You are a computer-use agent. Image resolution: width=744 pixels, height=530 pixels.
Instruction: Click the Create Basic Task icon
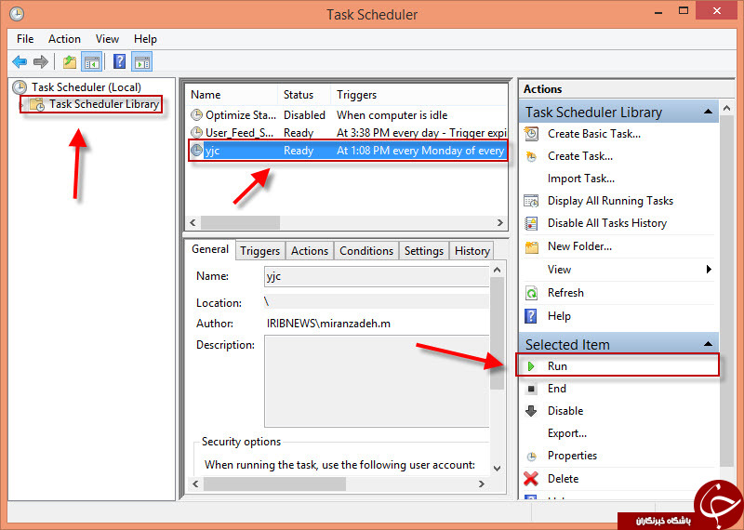(531, 134)
